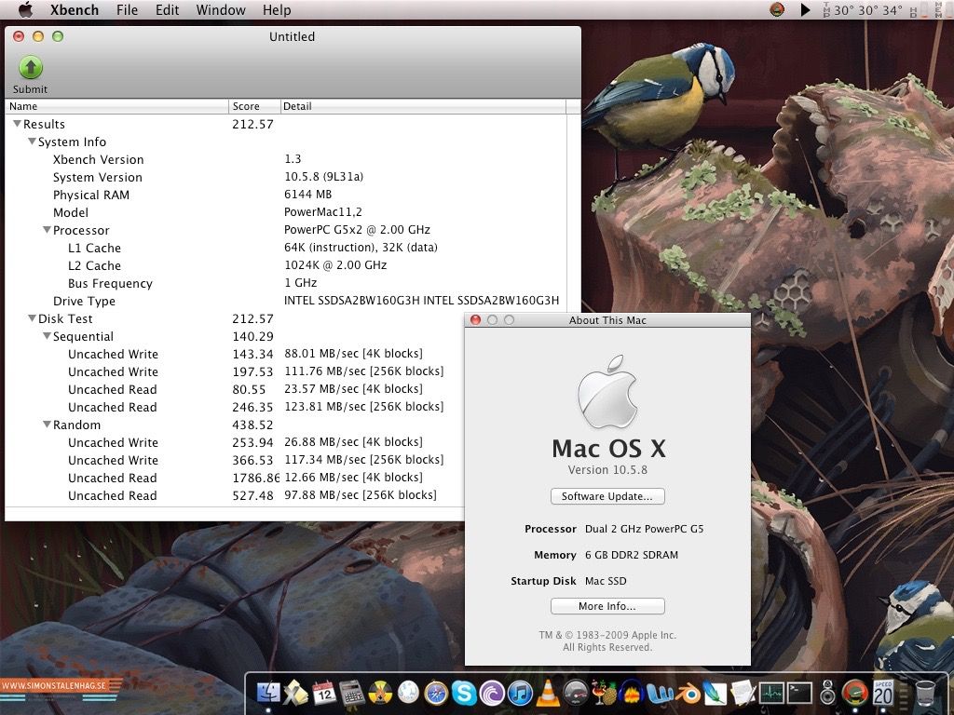
Task: Select the Bus Frequency row
Action: pos(286,283)
